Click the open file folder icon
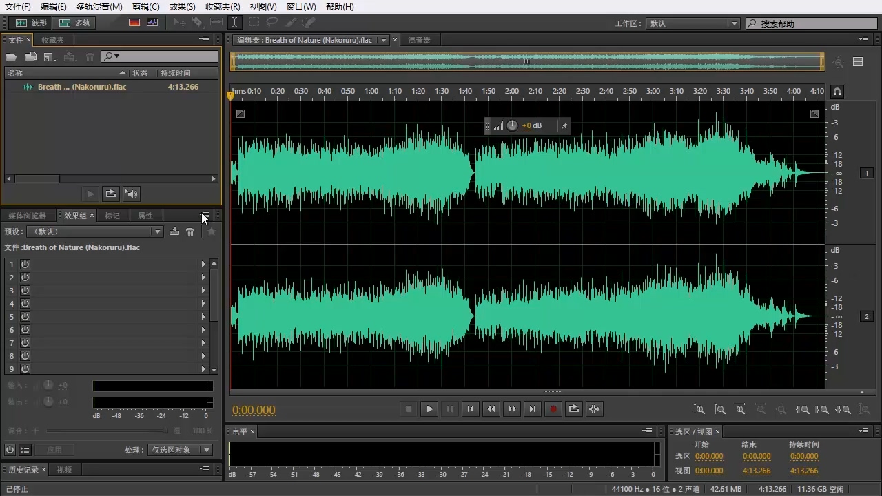This screenshot has width=882, height=496. tap(11, 56)
